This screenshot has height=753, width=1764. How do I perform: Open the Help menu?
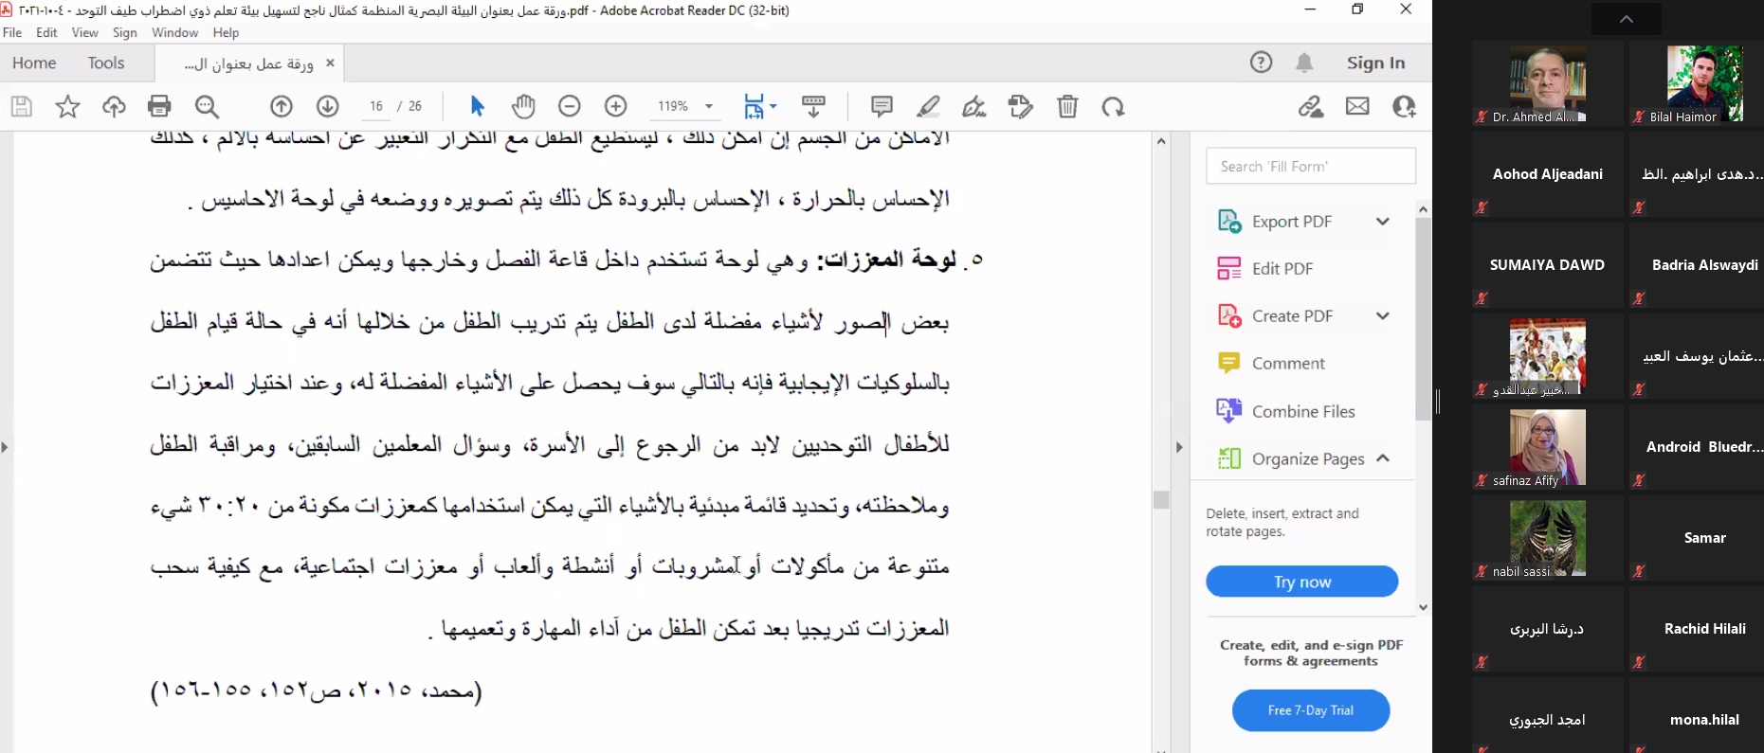[x=226, y=32]
